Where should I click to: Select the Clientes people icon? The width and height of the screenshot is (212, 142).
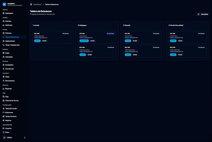[3, 21]
